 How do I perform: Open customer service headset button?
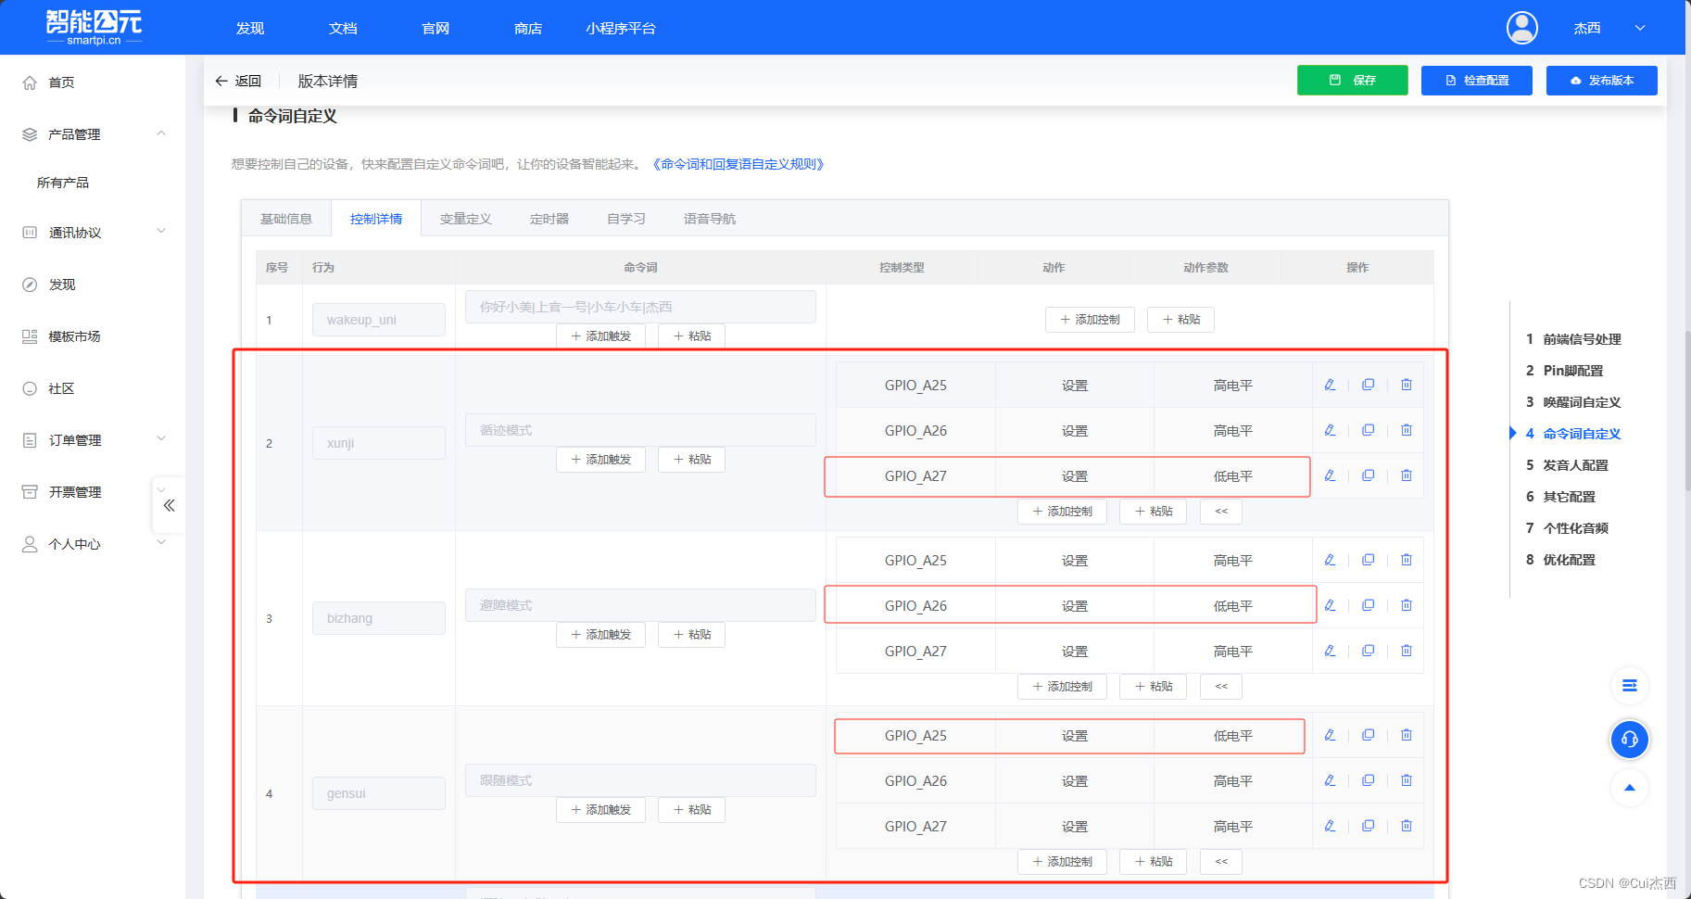(x=1629, y=740)
